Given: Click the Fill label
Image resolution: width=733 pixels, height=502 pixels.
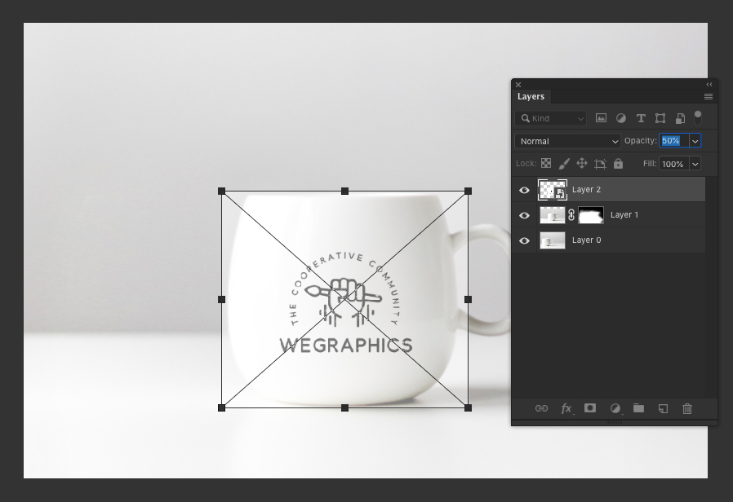Looking at the screenshot, I should tap(650, 163).
